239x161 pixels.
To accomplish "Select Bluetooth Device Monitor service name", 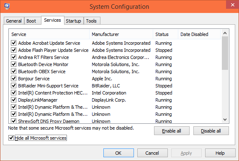I will [43, 64].
